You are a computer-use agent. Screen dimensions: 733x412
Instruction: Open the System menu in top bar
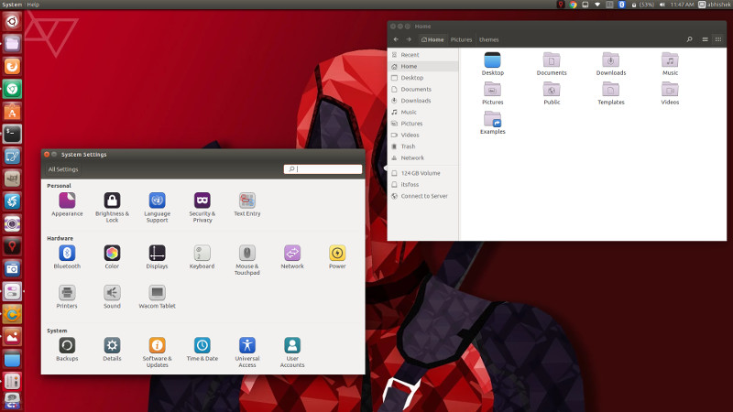[12, 5]
